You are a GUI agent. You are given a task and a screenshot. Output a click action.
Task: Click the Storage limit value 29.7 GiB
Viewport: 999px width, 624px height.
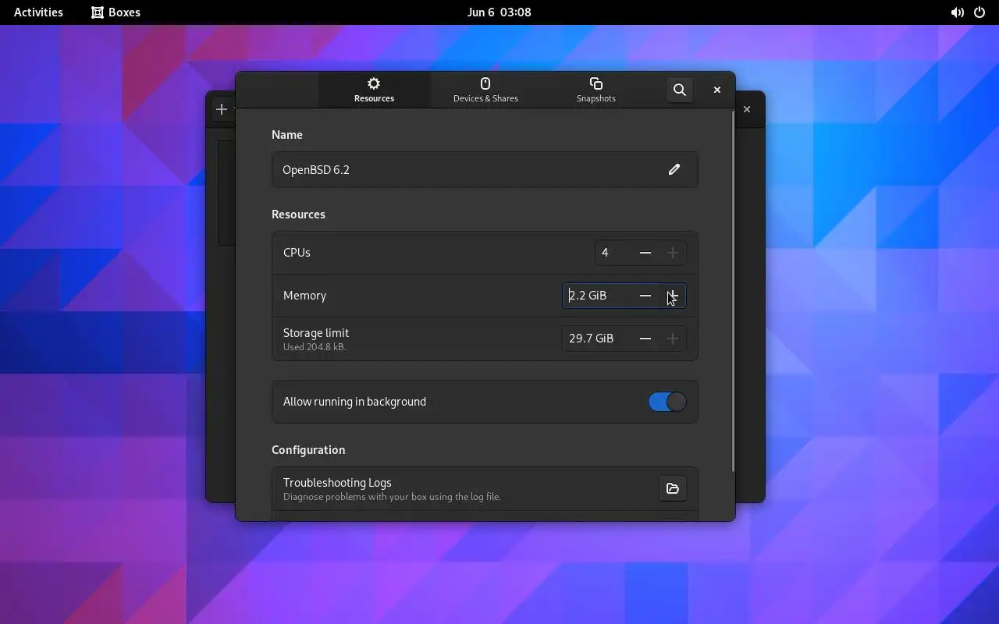(598, 339)
